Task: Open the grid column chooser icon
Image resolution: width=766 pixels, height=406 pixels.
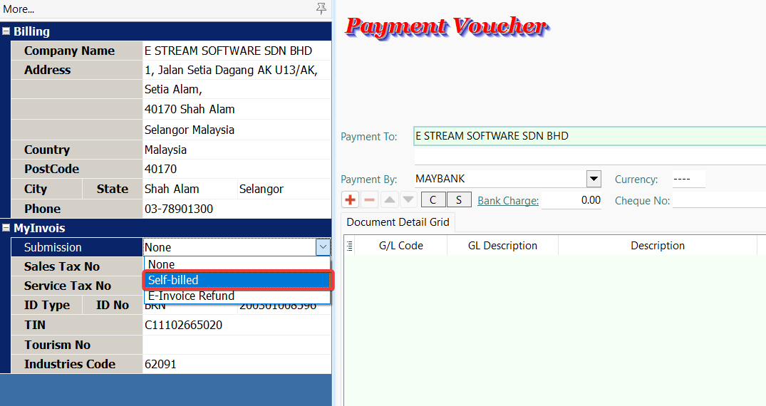Action: (349, 246)
